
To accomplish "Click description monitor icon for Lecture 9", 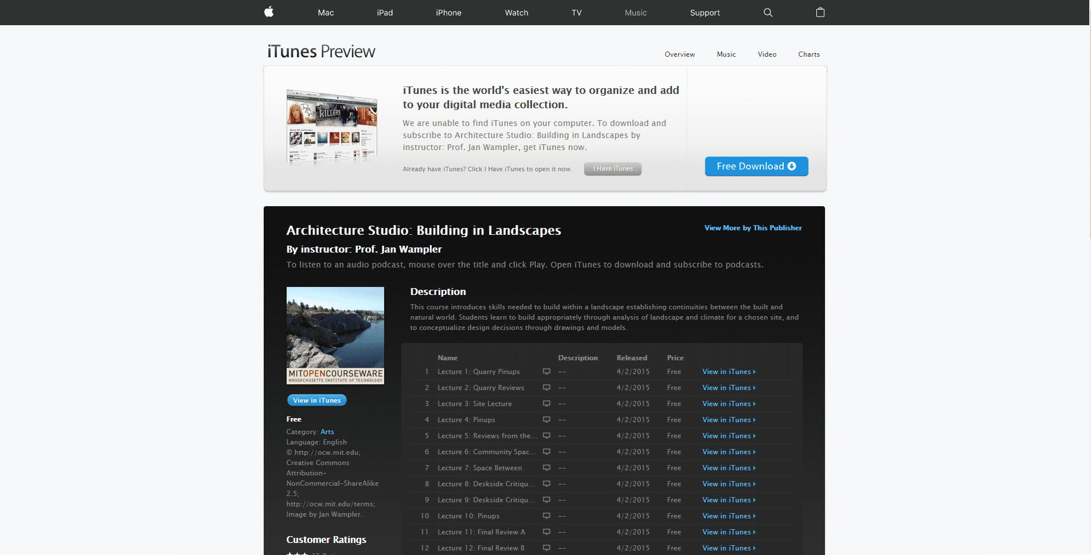I will (547, 500).
